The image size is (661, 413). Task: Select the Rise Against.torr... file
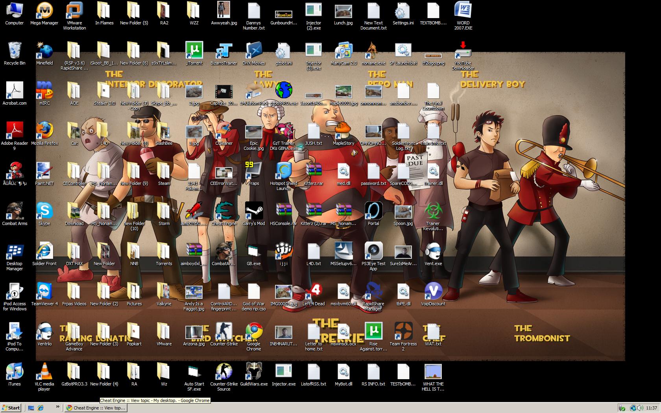[x=373, y=337]
